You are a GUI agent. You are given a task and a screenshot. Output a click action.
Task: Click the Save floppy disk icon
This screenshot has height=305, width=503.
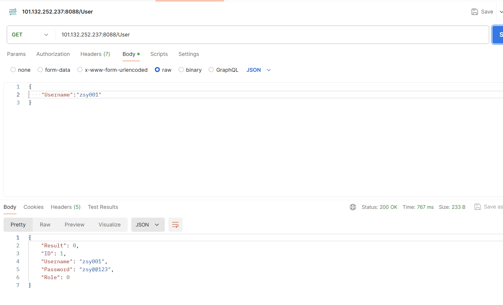[474, 12]
